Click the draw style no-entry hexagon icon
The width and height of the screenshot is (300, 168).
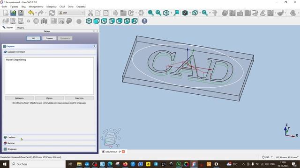(x=185, y=13)
